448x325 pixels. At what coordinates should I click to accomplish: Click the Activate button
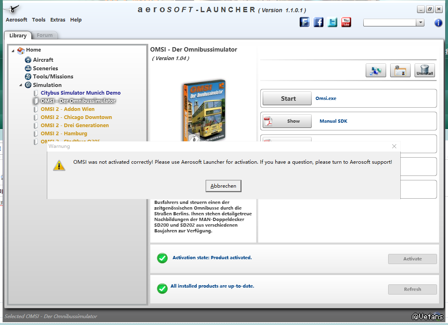tap(412, 259)
